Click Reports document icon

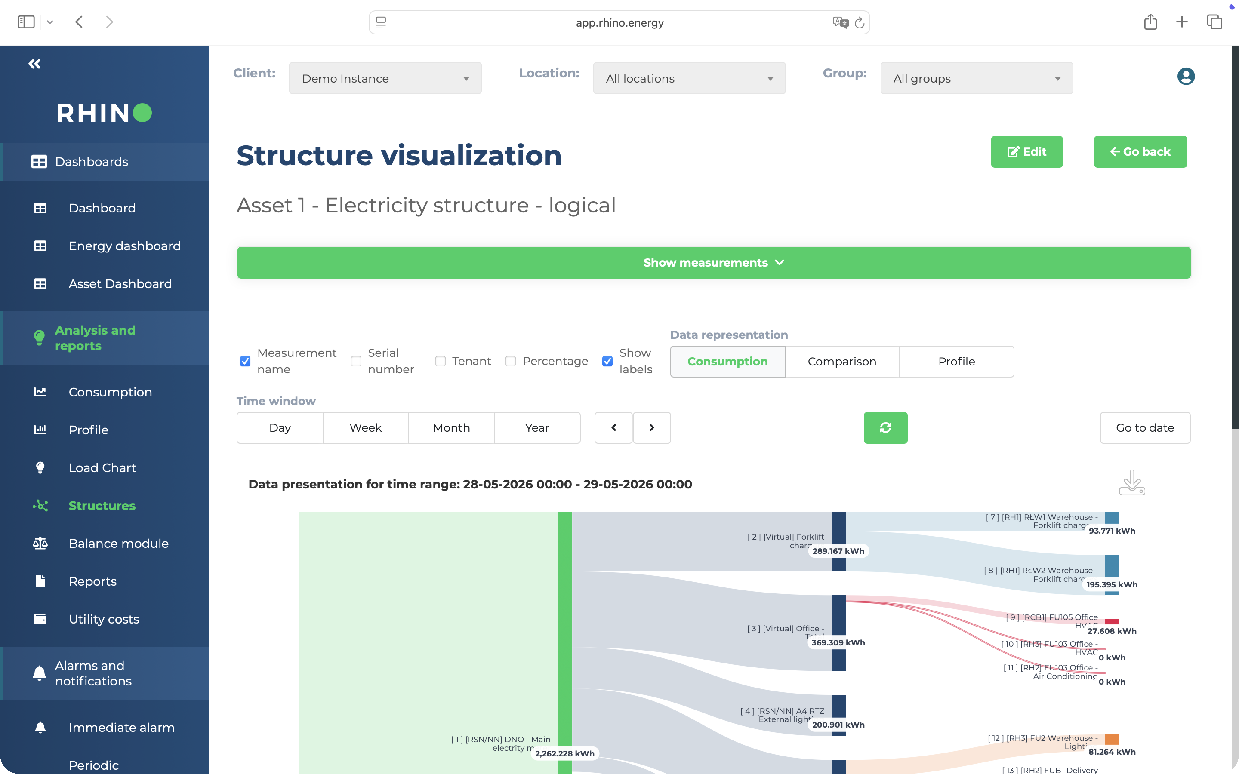[x=40, y=581]
